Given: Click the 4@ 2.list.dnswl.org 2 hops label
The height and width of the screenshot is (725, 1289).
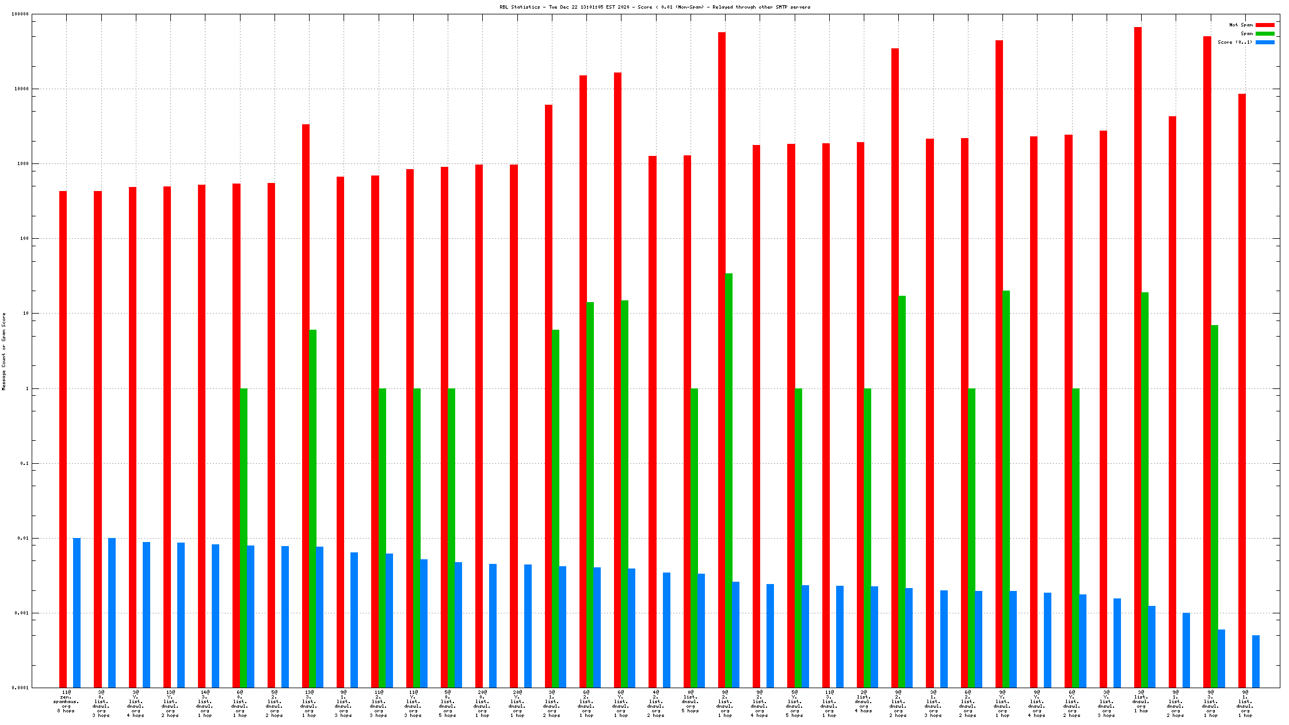Looking at the screenshot, I should (x=656, y=704).
